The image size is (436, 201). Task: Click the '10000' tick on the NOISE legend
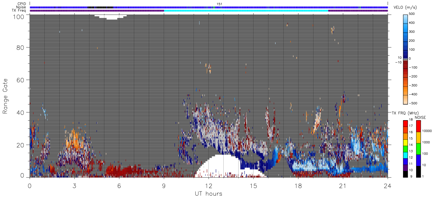coord(428,131)
